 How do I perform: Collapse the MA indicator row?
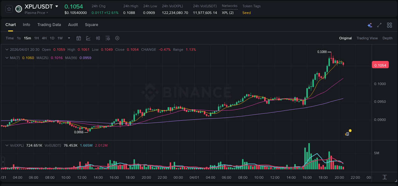7,57
